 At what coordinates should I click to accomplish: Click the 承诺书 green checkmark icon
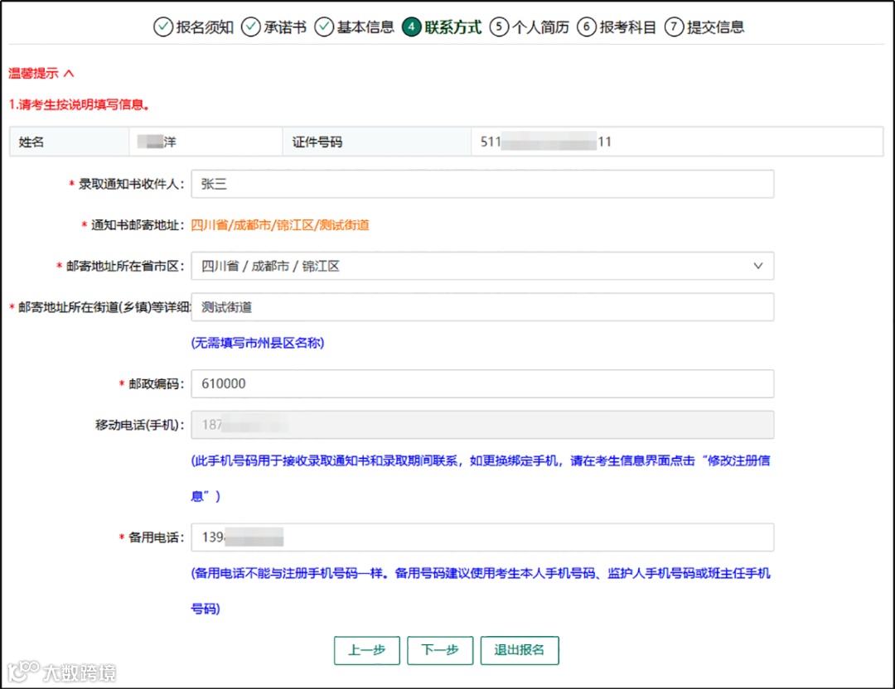click(250, 26)
